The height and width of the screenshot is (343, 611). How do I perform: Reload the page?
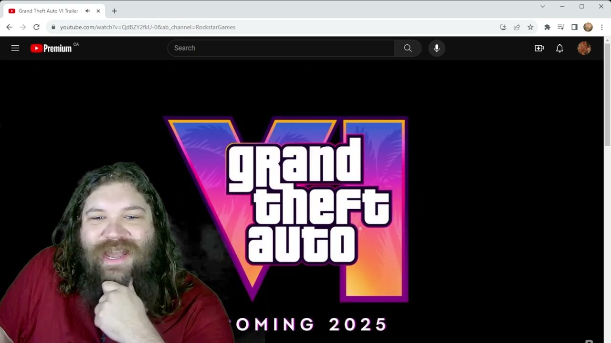click(x=36, y=27)
